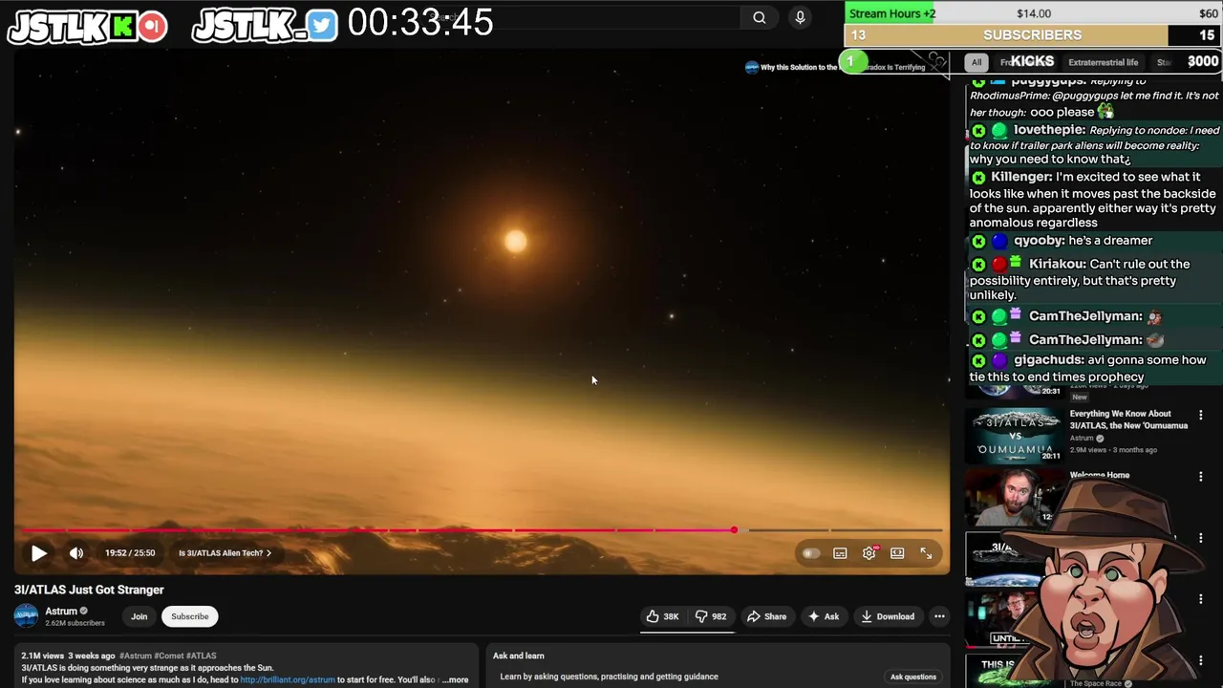
Task: Click Astrum under the recommended Oumuamua video
Action: pos(1082,438)
